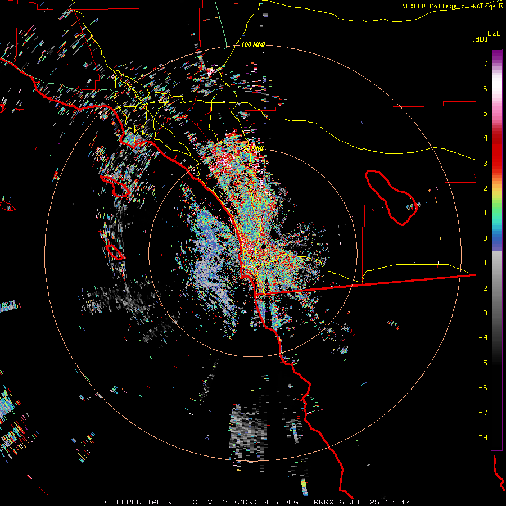This screenshot has width=506, height=506.
Task: Select the -1 tick label on the color scale
Action: [483, 263]
